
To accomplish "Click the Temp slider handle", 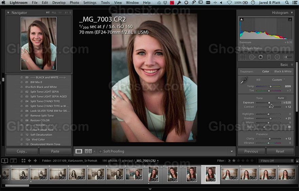I will pyautogui.click(x=270, y=86).
